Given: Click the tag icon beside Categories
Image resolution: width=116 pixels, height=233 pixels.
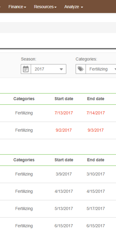Looking at the screenshot, I should 81,69.
